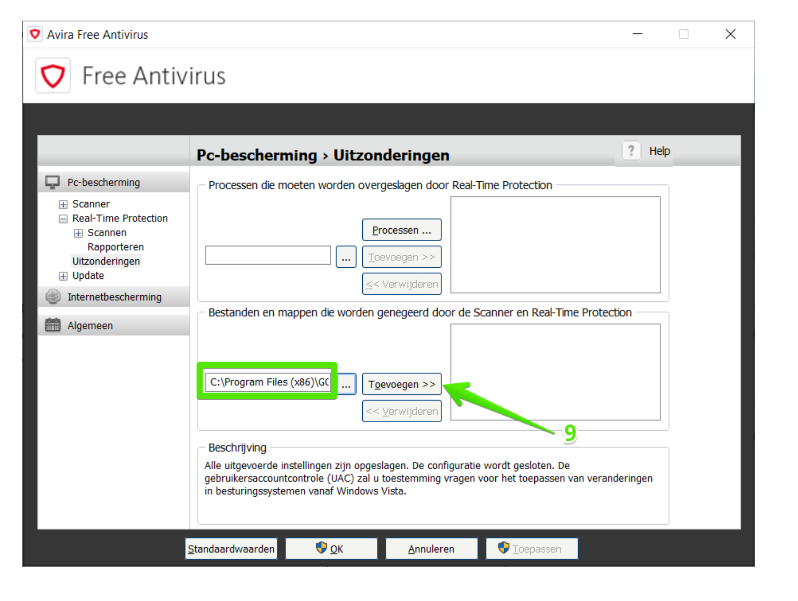Browse for process with ... button
Viewport: 798px width, 601px height.
pyautogui.click(x=346, y=257)
